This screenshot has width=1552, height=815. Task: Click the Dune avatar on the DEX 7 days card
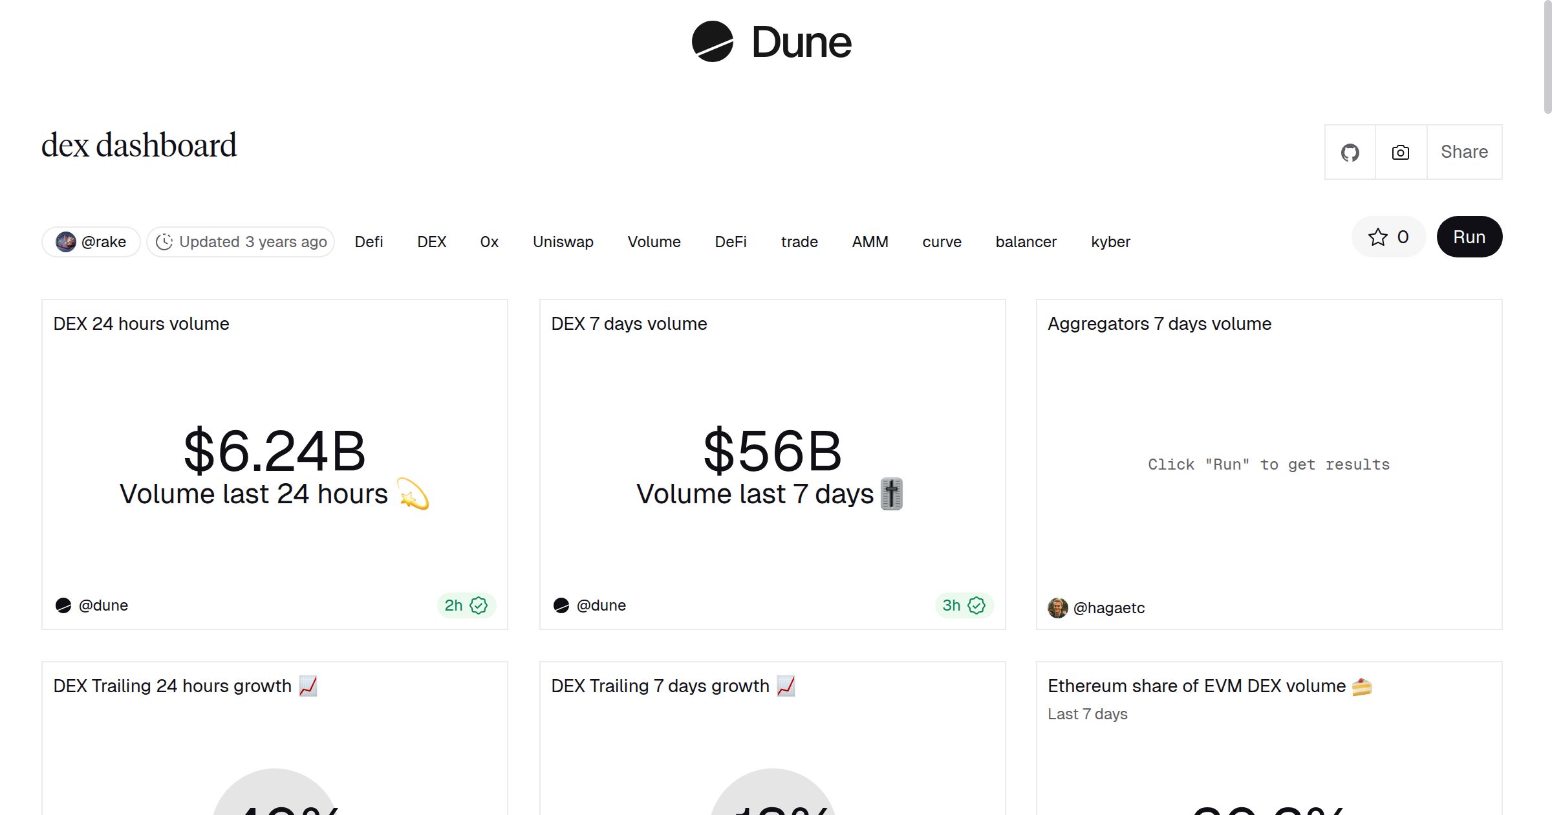561,605
